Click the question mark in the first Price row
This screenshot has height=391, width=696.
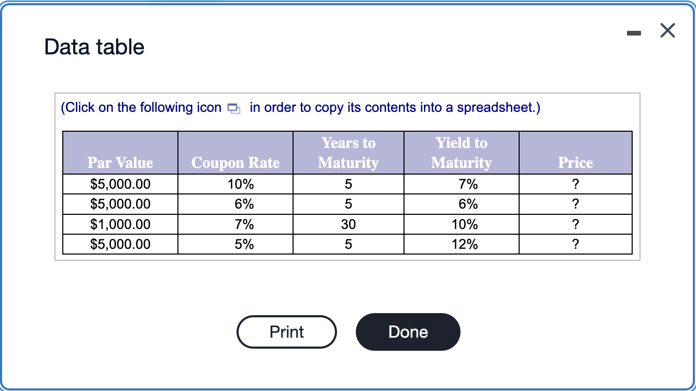tap(575, 184)
